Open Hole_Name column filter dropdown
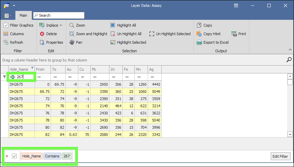This screenshot has height=167, width=294. click(x=32, y=68)
